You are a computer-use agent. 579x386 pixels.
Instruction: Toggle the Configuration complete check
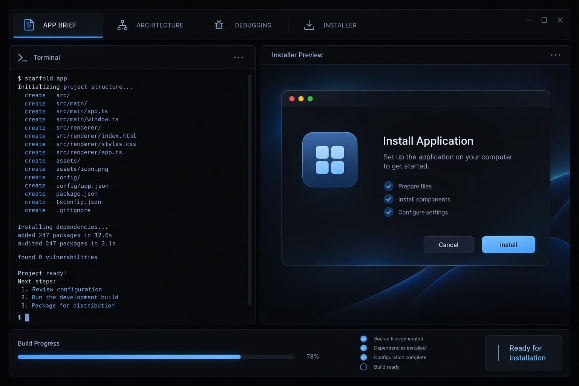[x=363, y=357]
